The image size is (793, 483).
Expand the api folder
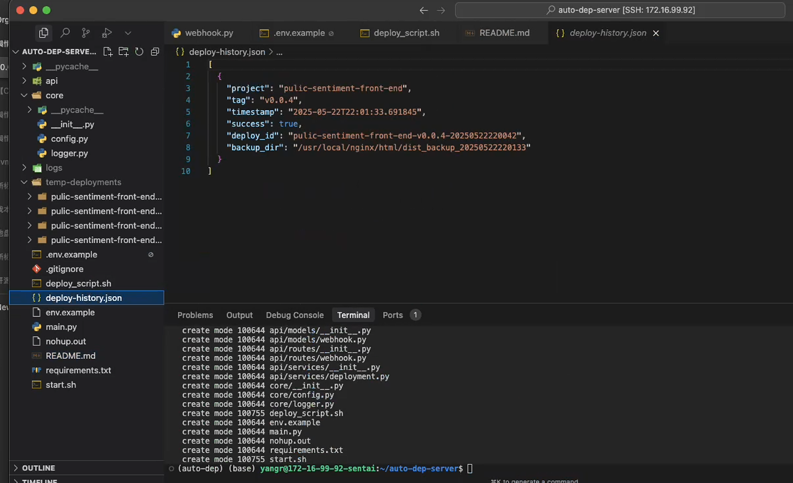[x=51, y=81]
